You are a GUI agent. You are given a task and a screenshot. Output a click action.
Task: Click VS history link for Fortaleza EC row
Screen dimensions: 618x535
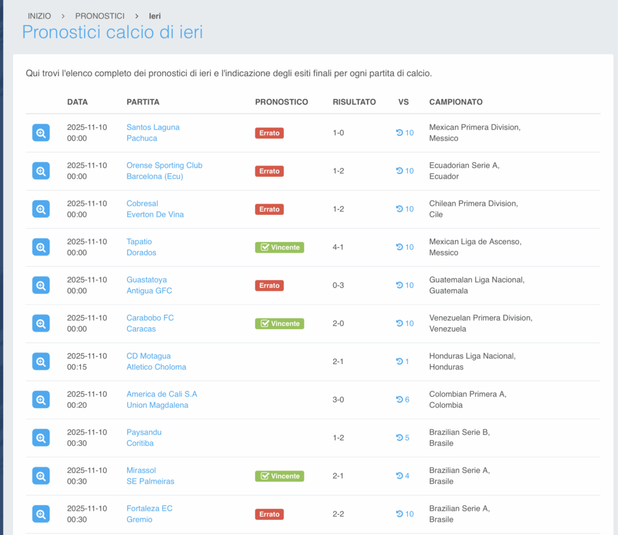(405, 514)
